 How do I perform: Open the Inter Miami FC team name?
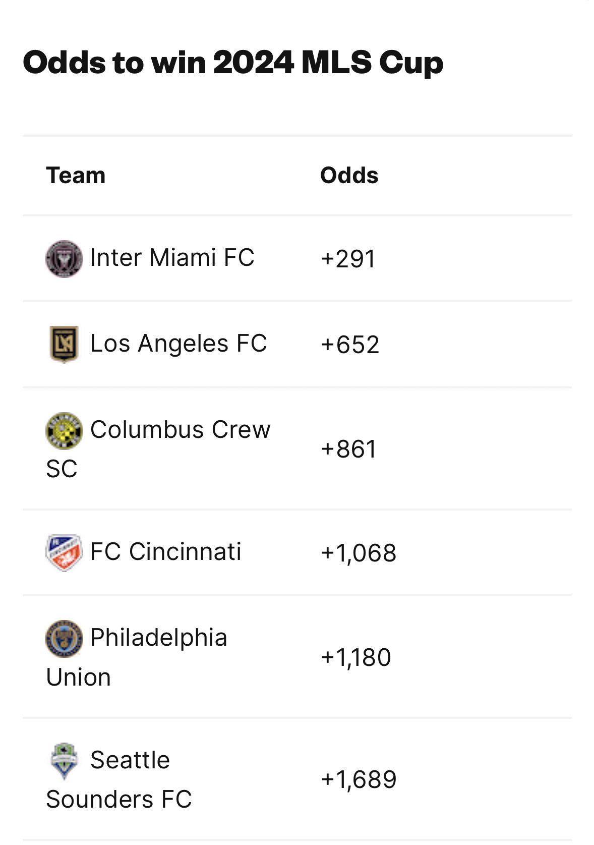coord(172,258)
